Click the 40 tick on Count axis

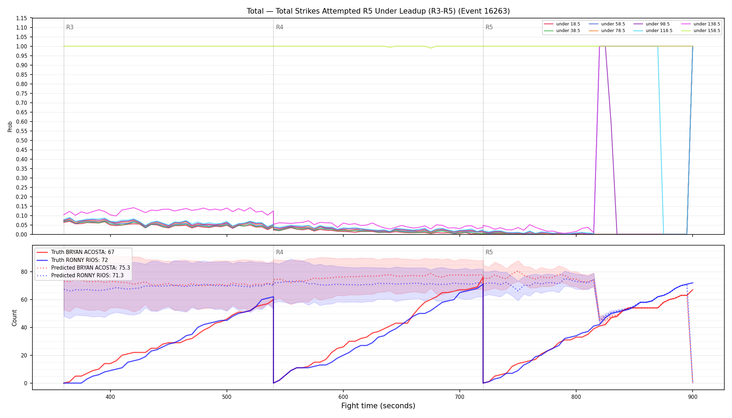click(x=24, y=327)
